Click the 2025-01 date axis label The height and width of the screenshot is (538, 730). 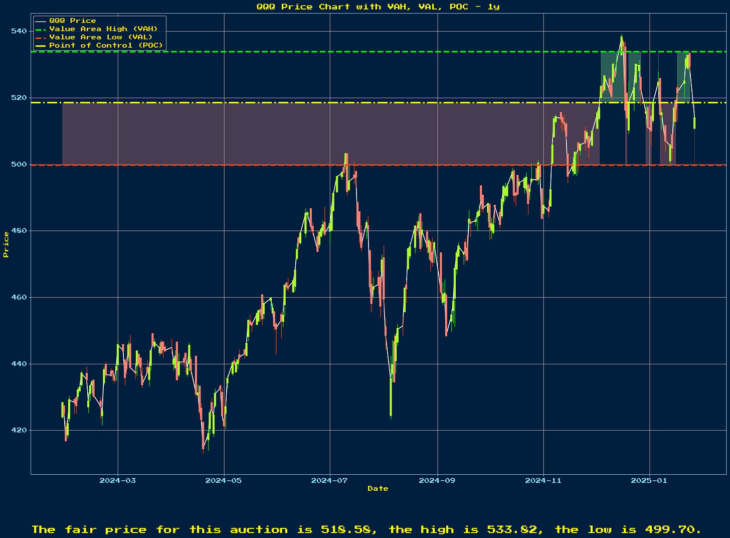(x=649, y=480)
